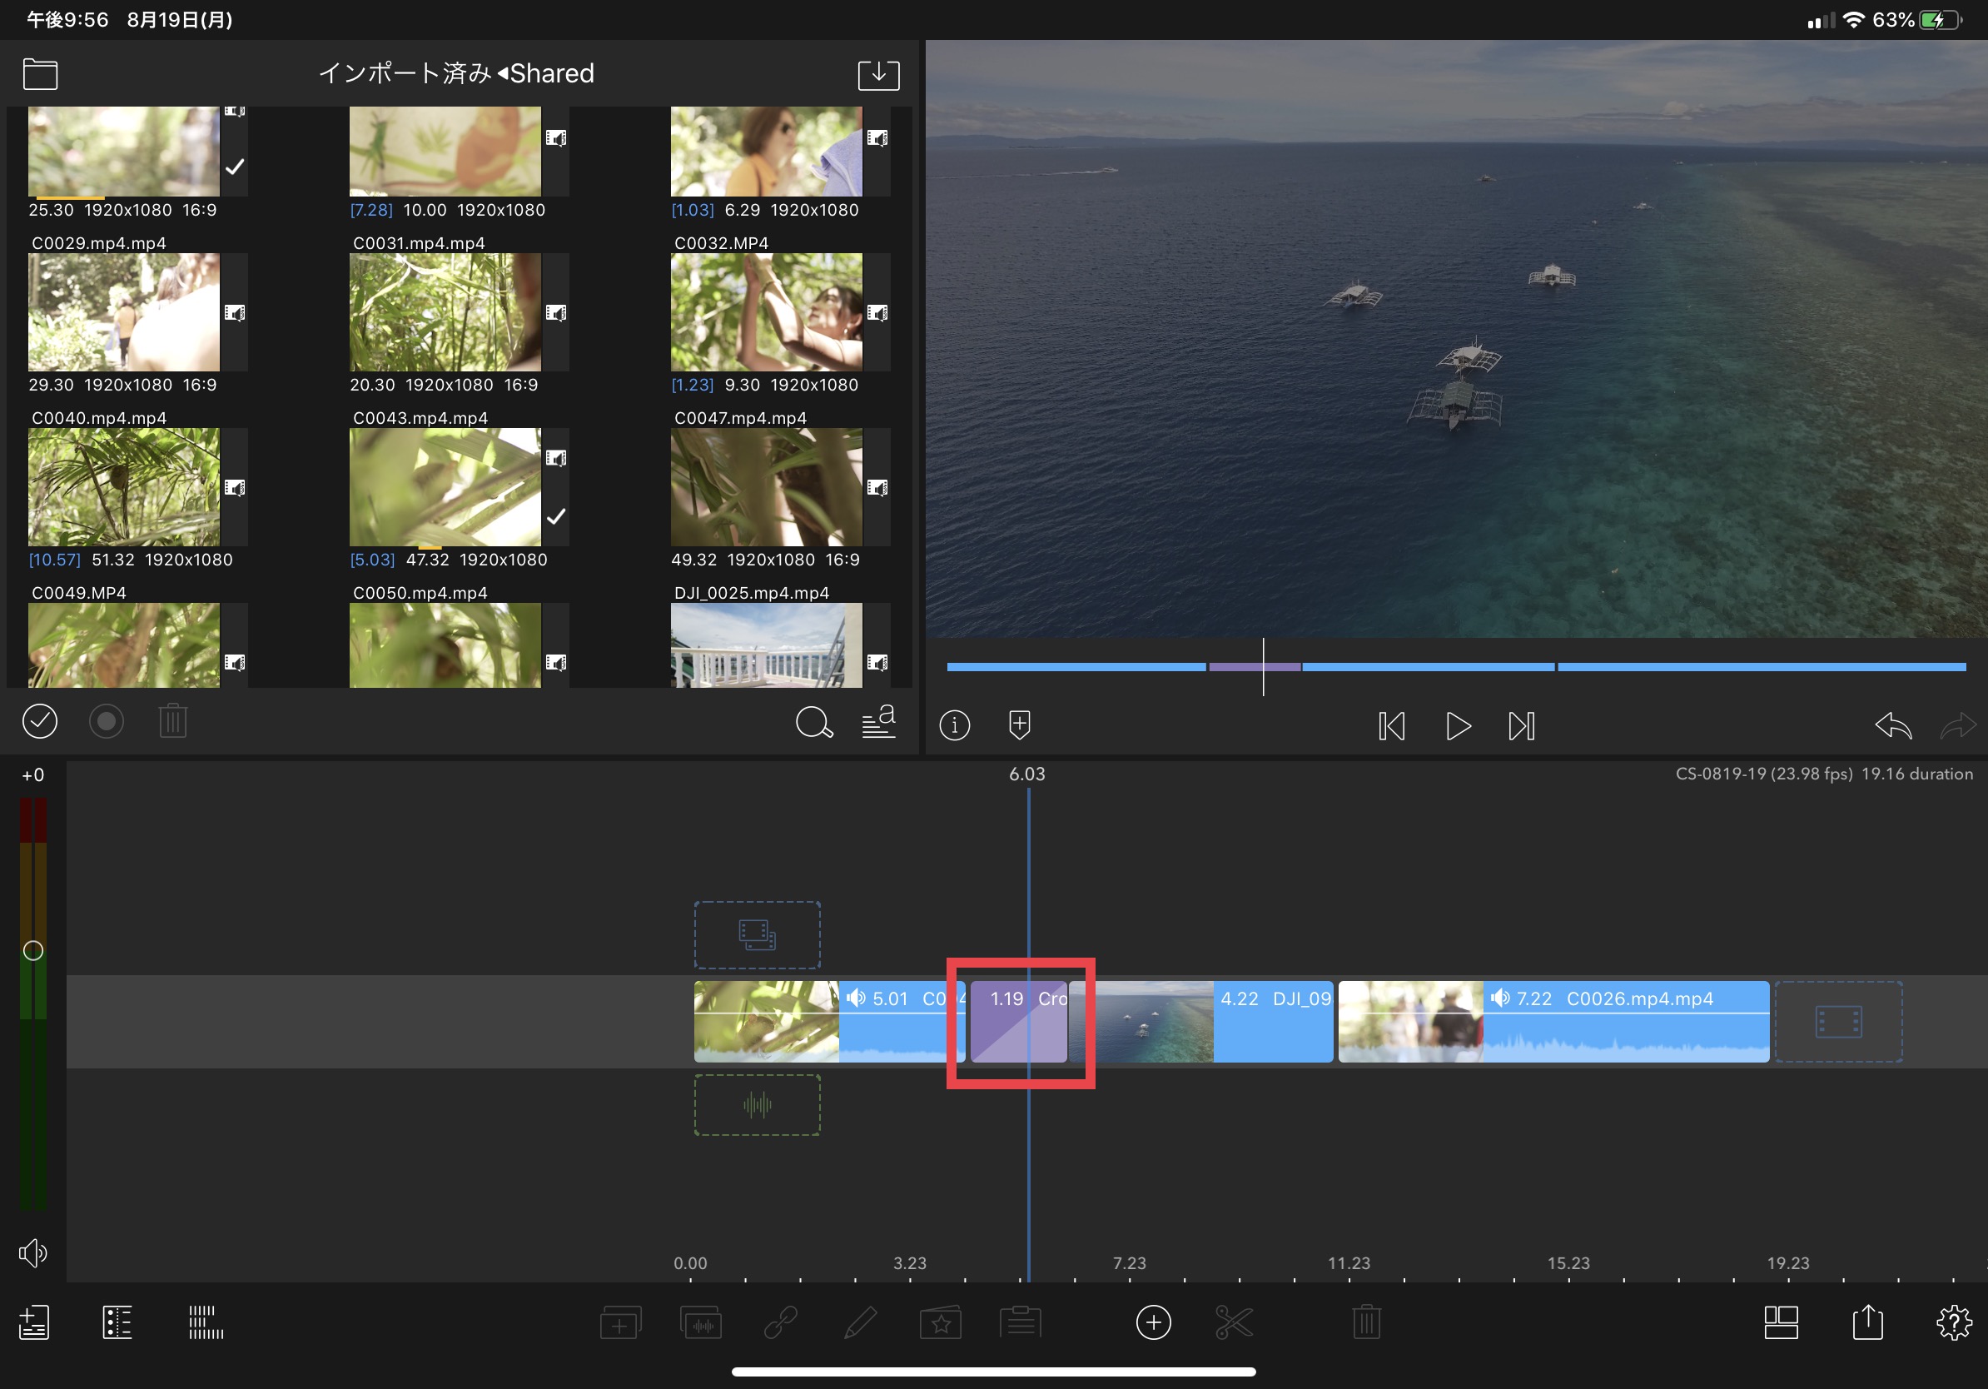Select the scissors split tool
This screenshot has height=1389, width=1988.
pos(1233,1322)
